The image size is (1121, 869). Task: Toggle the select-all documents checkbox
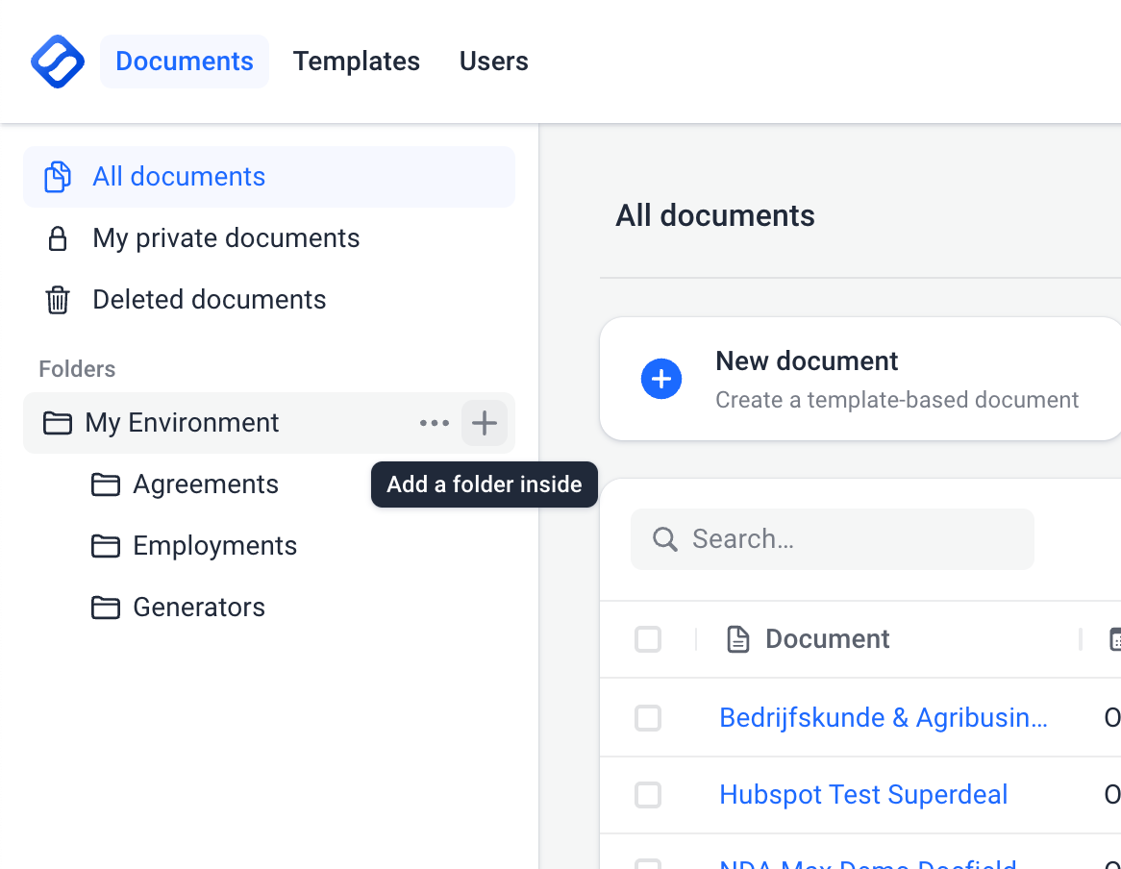pos(648,639)
